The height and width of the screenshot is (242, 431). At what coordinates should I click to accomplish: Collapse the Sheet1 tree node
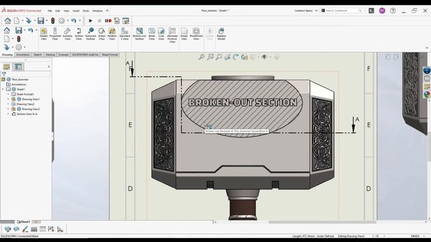pyautogui.click(x=3, y=89)
